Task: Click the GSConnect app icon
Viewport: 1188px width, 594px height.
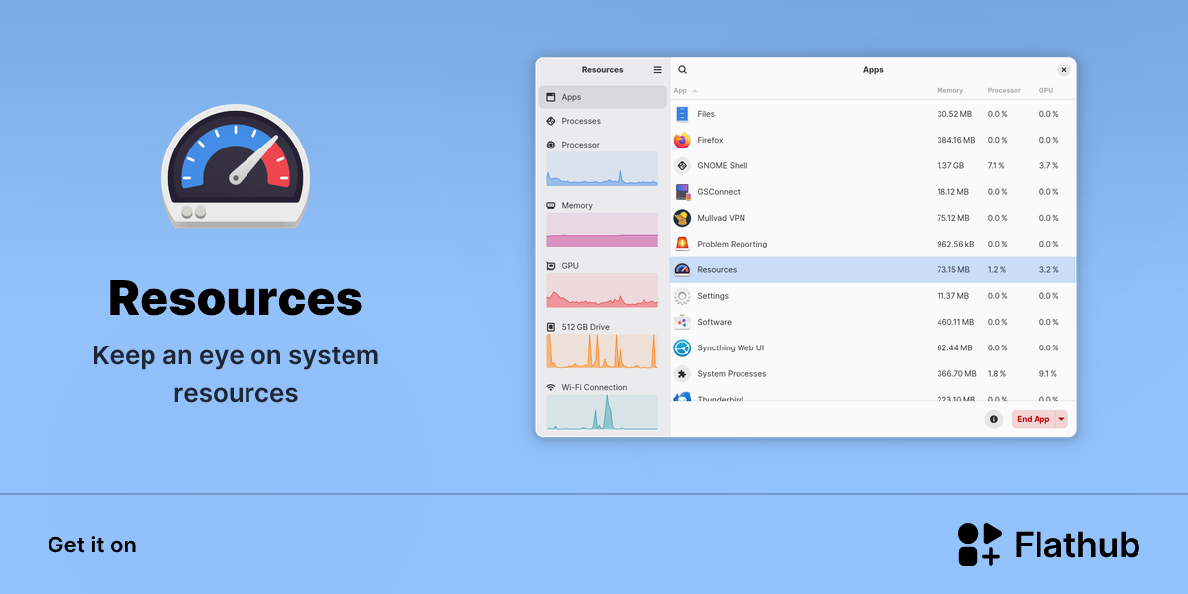Action: tap(682, 192)
